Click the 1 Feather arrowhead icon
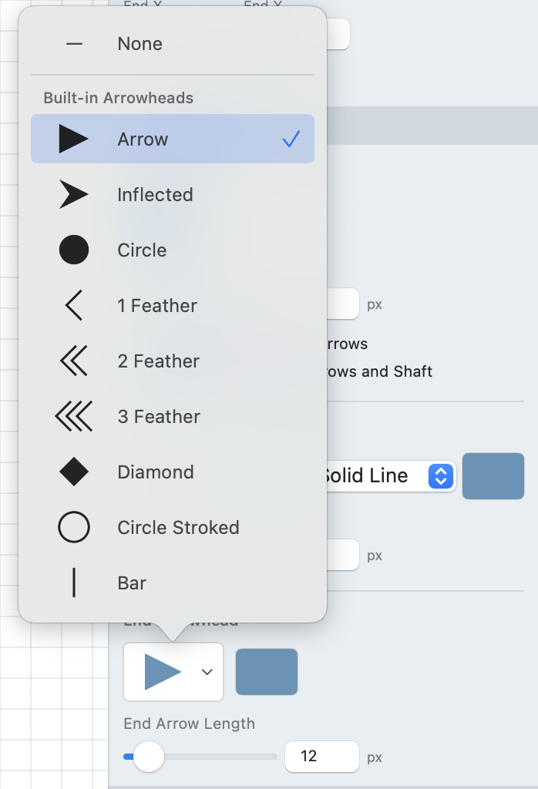 [74, 306]
